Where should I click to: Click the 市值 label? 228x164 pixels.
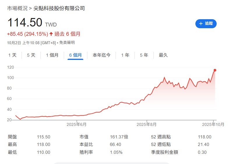tap(84, 137)
